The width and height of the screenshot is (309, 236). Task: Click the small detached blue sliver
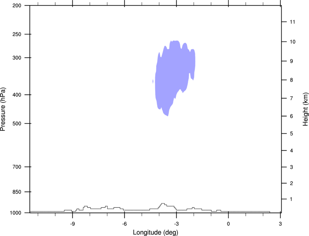pyautogui.click(x=153, y=81)
